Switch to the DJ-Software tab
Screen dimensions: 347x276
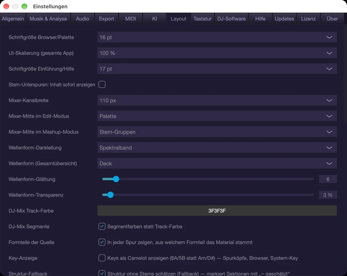[x=231, y=19]
